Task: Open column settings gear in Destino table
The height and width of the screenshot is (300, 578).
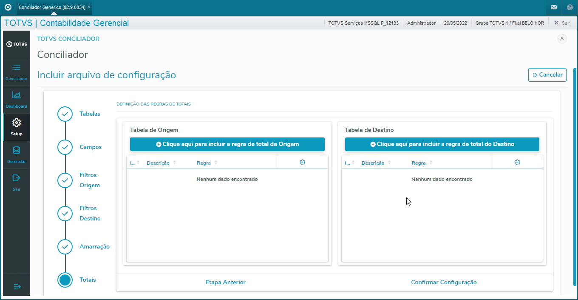Action: (x=517, y=163)
